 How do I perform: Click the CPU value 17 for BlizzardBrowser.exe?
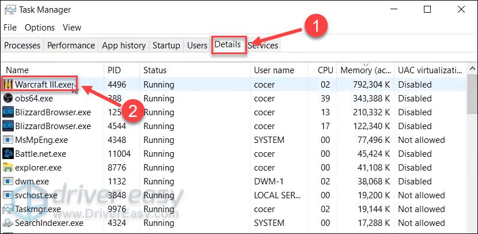click(x=325, y=126)
